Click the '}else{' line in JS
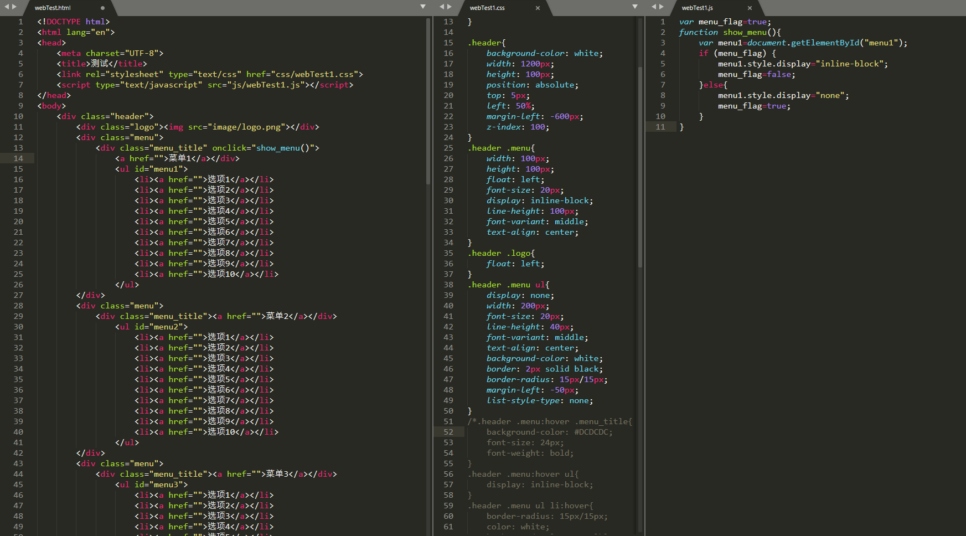Viewport: 966px width, 536px height. [713, 85]
